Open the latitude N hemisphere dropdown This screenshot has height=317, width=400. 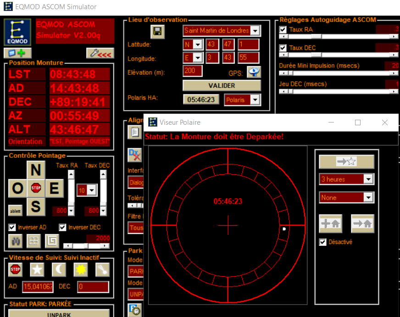point(198,44)
